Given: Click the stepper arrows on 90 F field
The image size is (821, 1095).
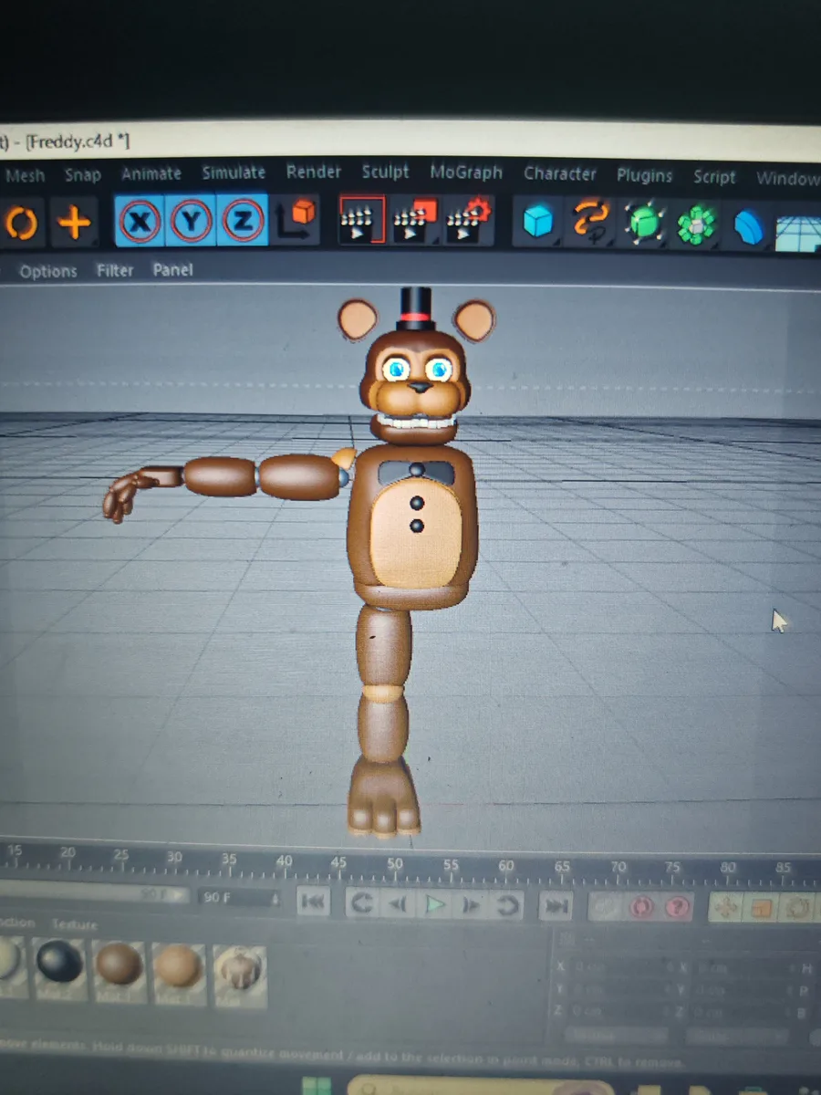Looking at the screenshot, I should point(276,899).
